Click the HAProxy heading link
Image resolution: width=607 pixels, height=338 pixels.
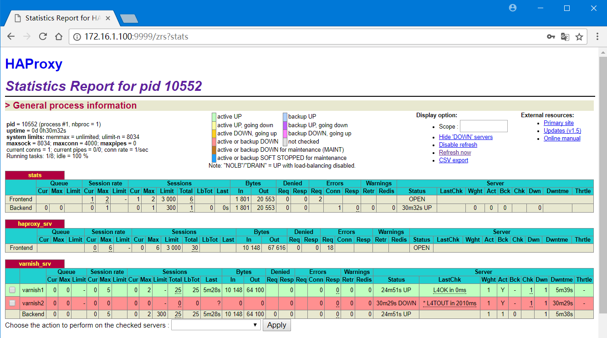[34, 64]
